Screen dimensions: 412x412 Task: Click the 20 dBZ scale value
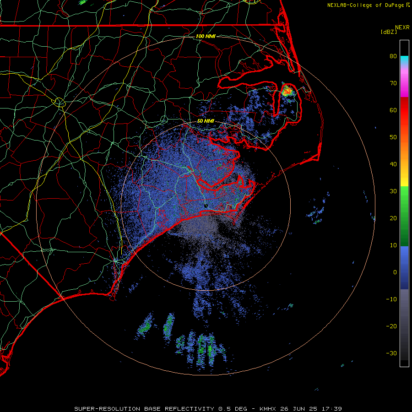(393, 218)
